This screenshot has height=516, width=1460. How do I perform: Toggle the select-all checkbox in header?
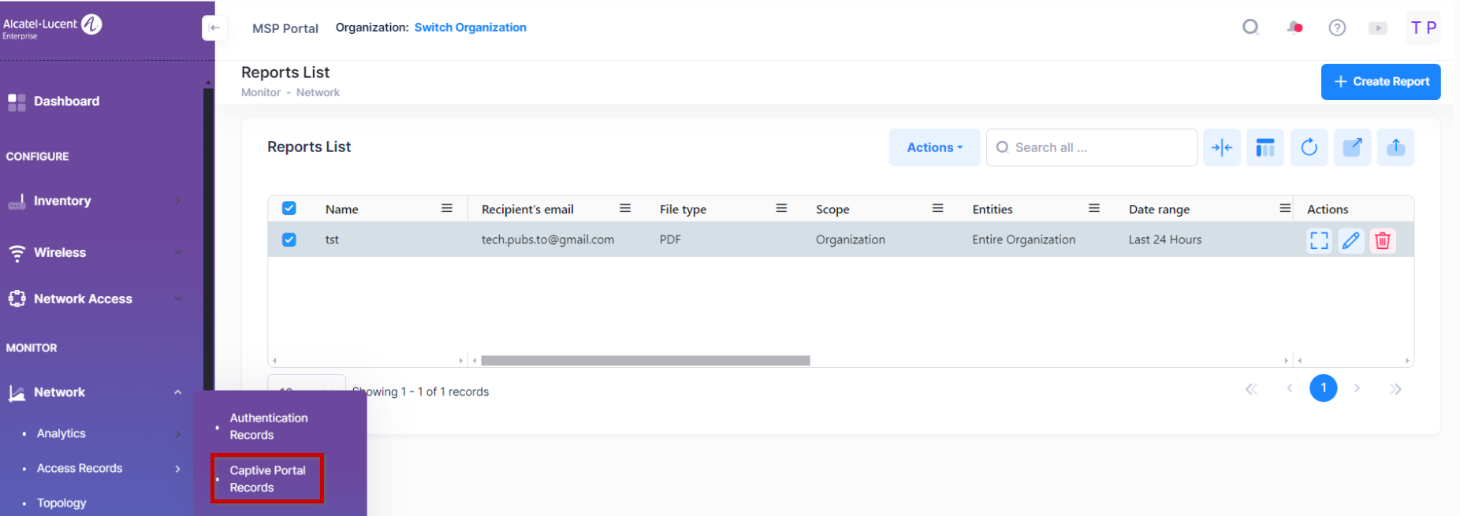[289, 209]
